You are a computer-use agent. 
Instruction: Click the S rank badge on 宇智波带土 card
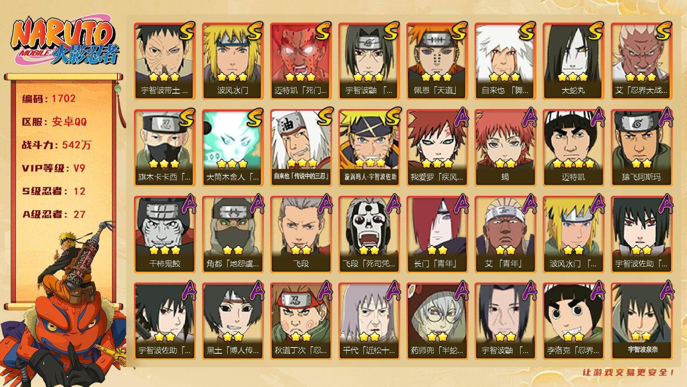click(186, 31)
